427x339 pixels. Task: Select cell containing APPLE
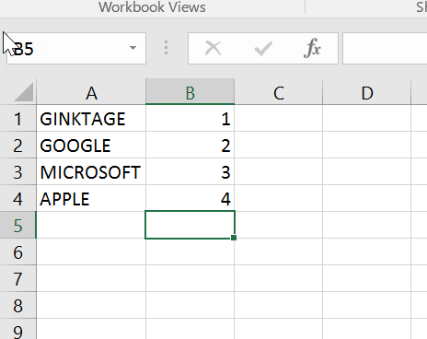(x=91, y=199)
